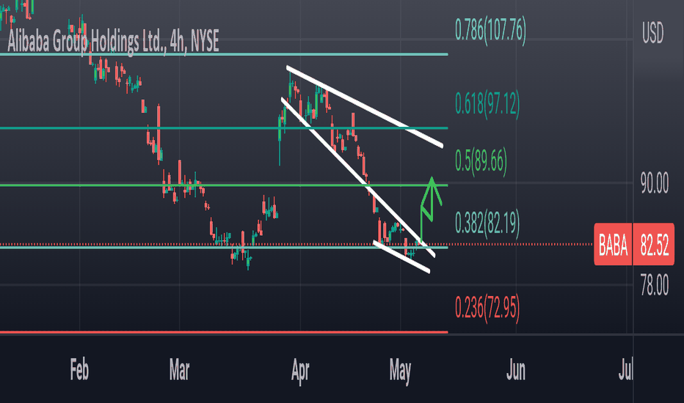
Task: Click the 82.52 current price tag
Action: click(x=654, y=245)
